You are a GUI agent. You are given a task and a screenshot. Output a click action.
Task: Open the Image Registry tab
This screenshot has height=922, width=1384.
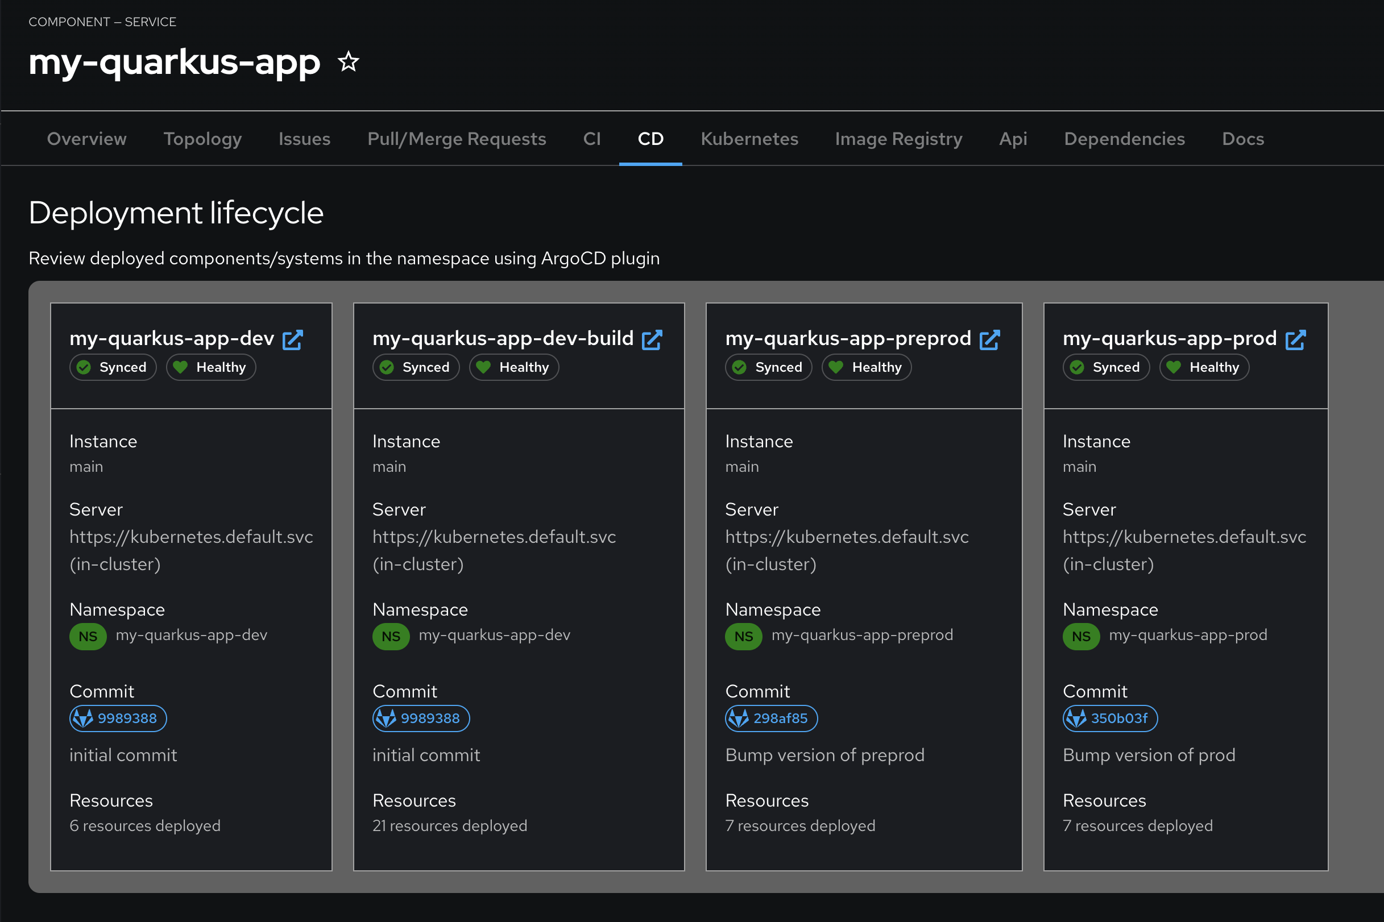899,139
